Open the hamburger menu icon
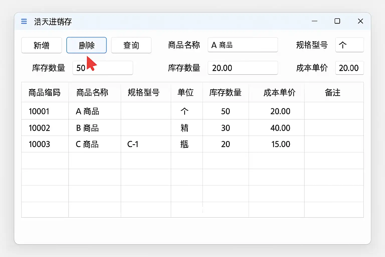The width and height of the screenshot is (385, 257). [24, 21]
